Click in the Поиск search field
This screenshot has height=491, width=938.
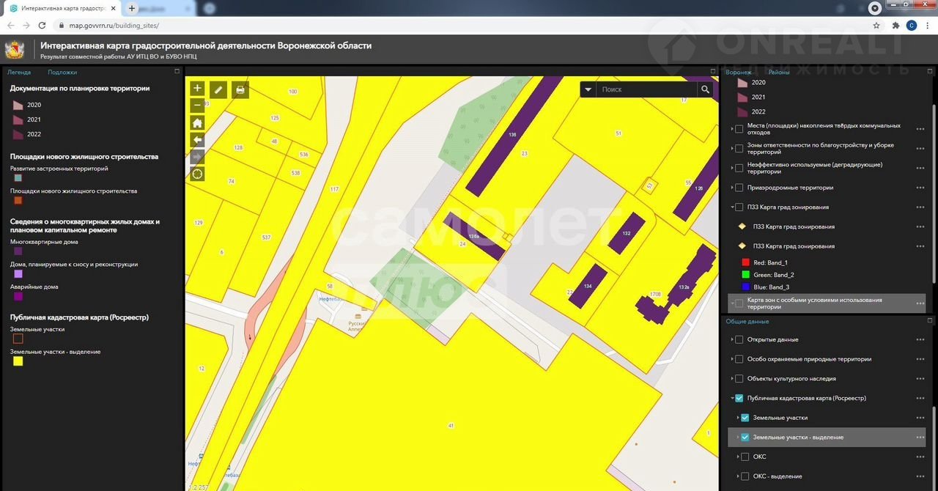645,89
